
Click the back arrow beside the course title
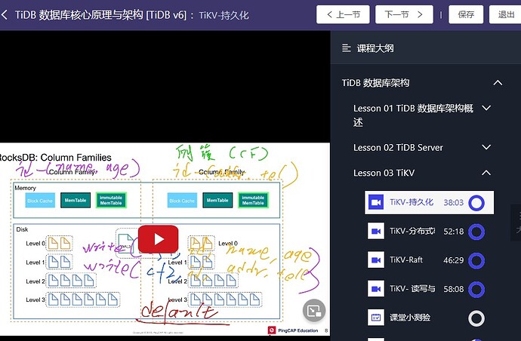click(x=6, y=15)
